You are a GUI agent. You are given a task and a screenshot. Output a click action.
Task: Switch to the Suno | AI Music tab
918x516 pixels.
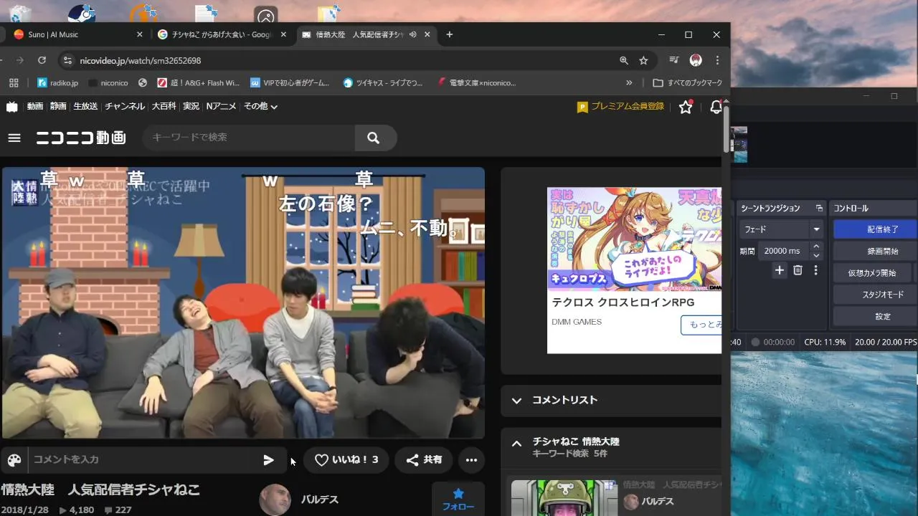click(x=76, y=34)
